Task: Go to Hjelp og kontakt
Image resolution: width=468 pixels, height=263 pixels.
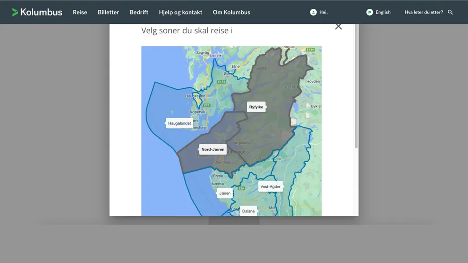Action: 180,12
